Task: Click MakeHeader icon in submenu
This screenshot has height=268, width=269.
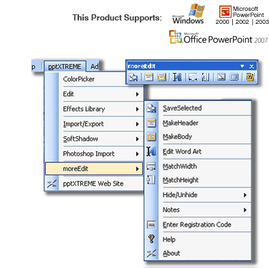Action: coord(151,123)
